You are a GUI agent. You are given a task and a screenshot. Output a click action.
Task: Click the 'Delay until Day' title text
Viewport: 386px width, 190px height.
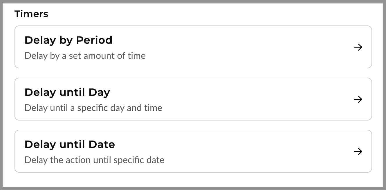coord(67,92)
